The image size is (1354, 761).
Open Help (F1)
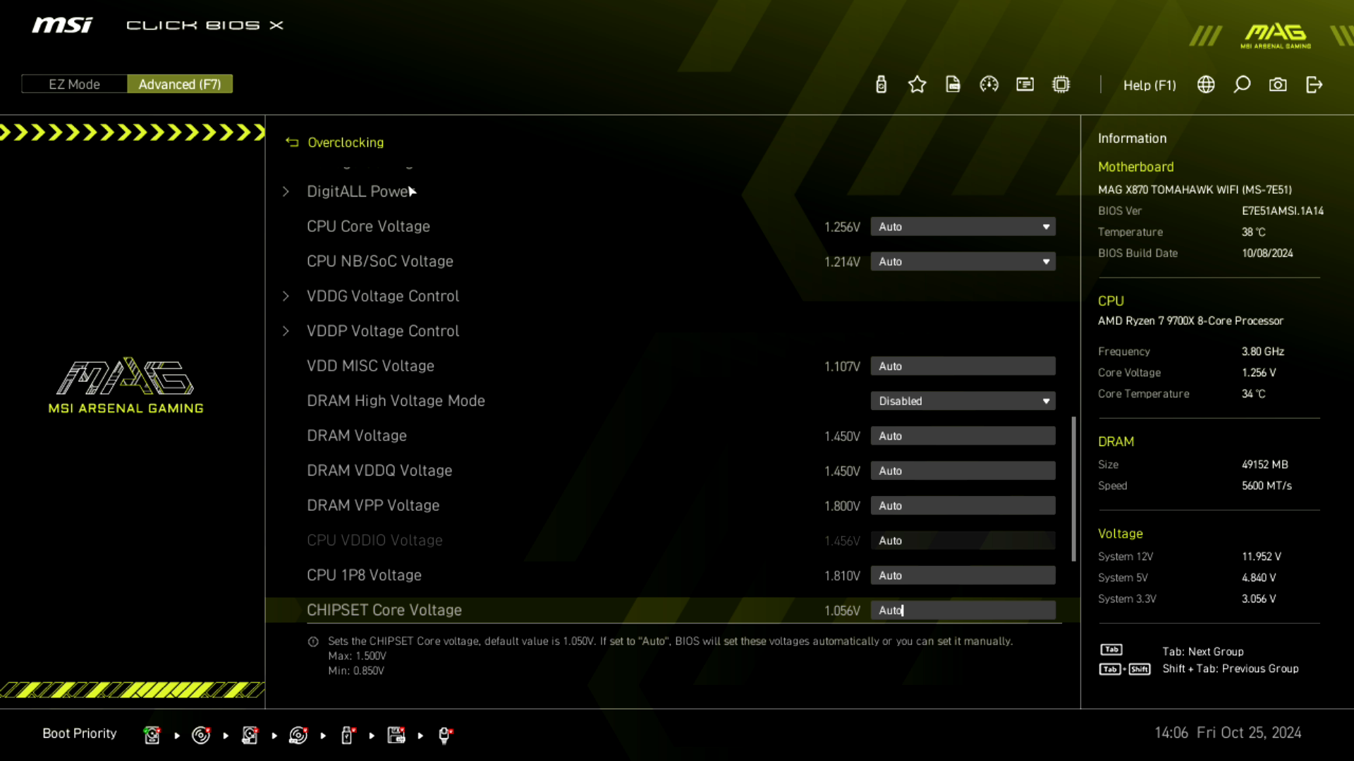pos(1149,85)
